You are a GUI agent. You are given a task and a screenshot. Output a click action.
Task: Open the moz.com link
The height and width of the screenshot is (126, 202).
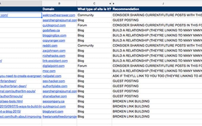pyautogui.click(x=49, y=71)
